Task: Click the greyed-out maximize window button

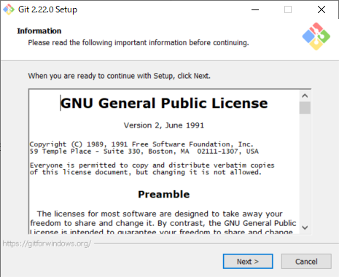Action: [288, 9]
